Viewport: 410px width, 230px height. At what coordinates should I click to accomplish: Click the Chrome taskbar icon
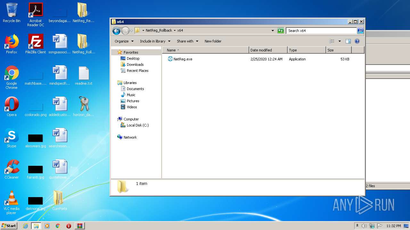[x=58, y=226]
